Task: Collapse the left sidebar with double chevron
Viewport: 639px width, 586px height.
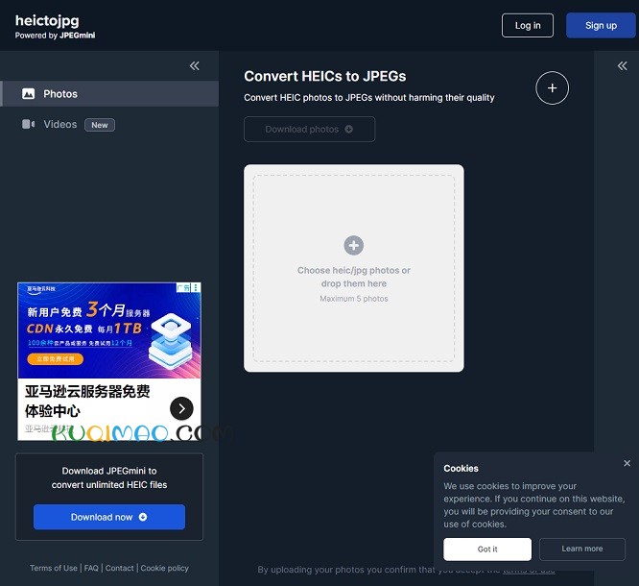Action: pos(195,65)
